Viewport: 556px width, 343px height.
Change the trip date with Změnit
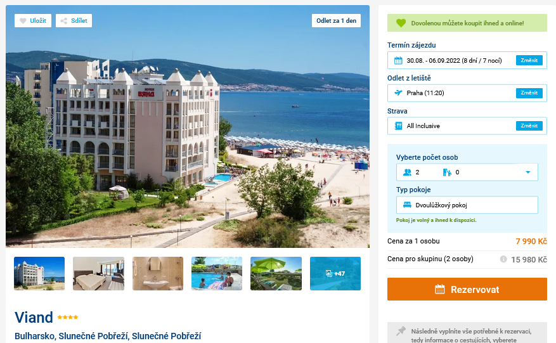(x=529, y=61)
